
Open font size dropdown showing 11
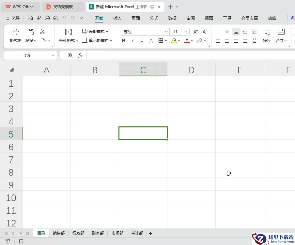[x=186, y=32]
